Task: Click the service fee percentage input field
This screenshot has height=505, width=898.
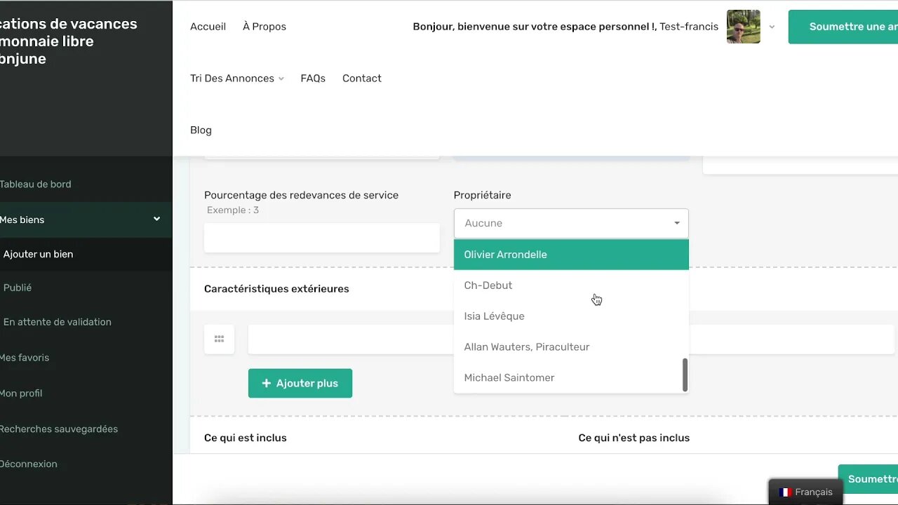Action: click(x=321, y=238)
